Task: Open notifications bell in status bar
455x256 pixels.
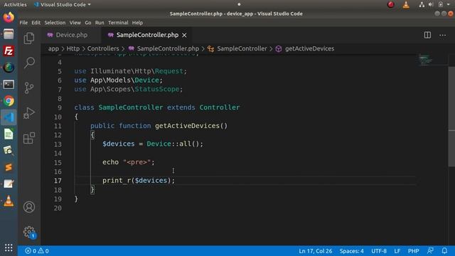Action: [444, 251]
